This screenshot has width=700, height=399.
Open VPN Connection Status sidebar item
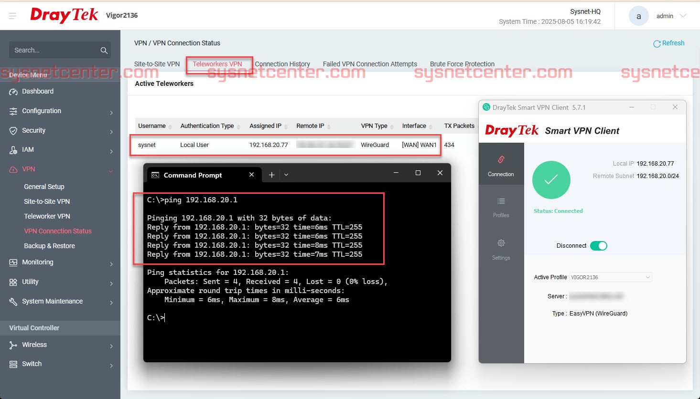[x=58, y=231]
